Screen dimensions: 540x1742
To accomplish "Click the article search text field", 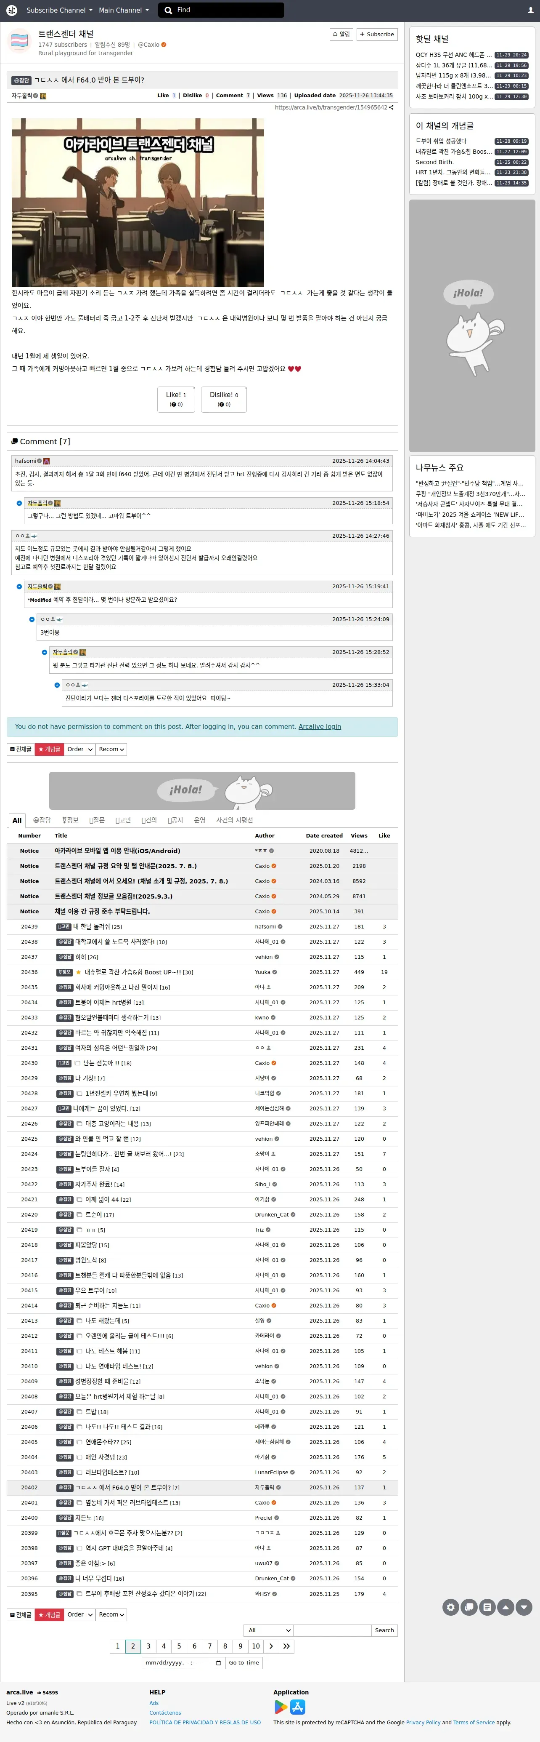I will pos(333,1630).
